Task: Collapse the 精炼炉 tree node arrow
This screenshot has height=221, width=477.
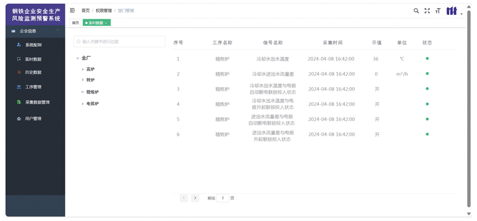Action: 83,92
